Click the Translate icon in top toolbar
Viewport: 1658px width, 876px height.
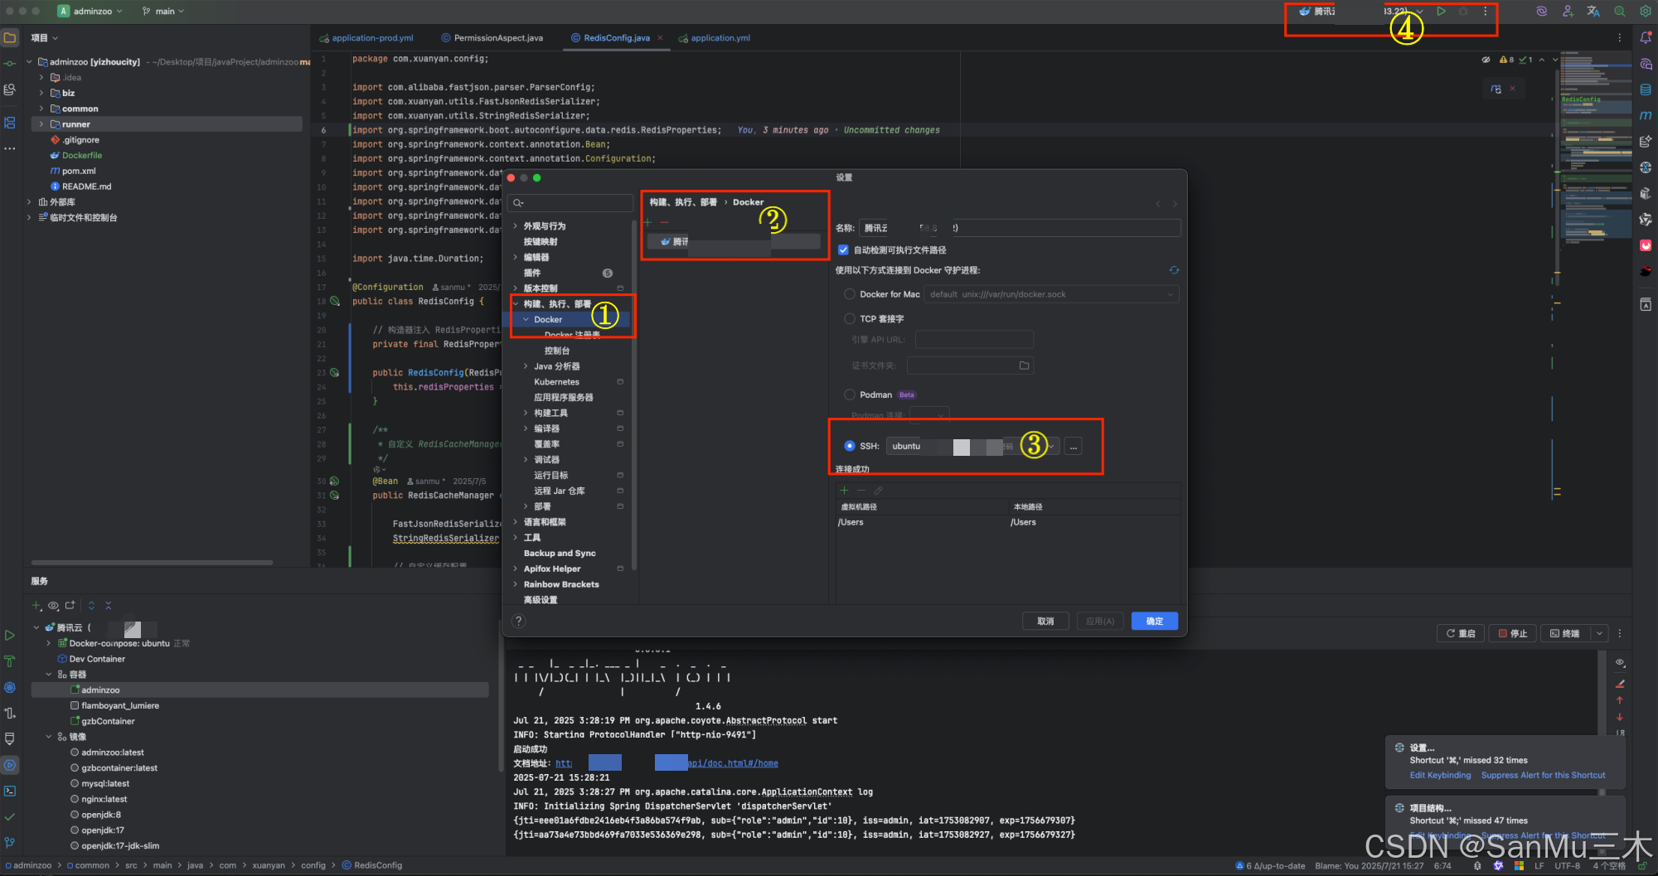(1593, 12)
